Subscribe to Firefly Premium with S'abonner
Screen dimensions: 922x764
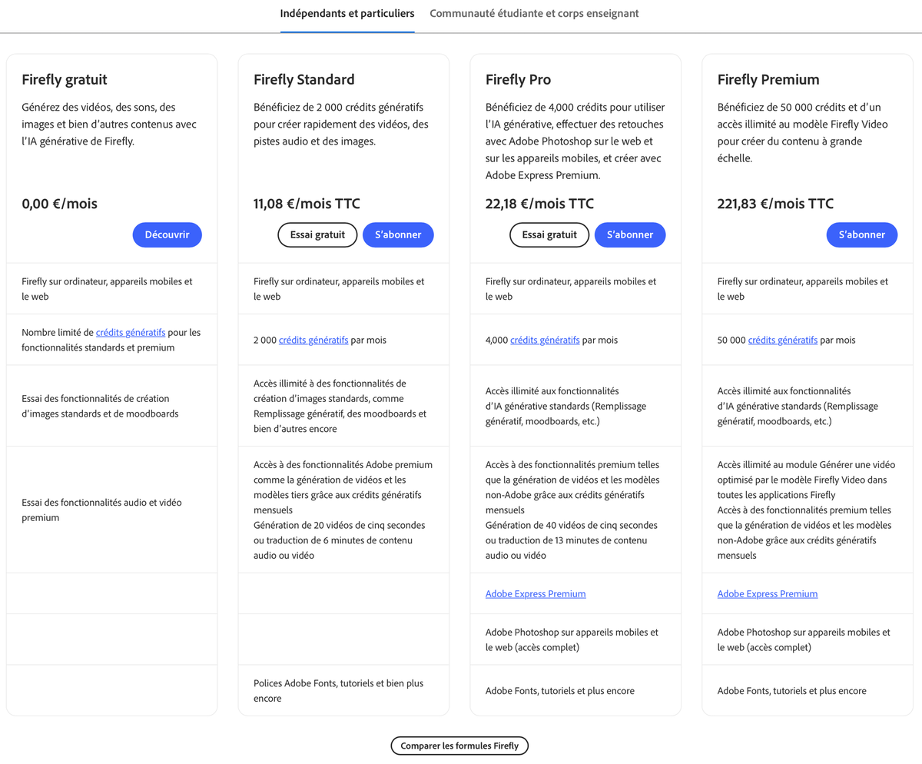(x=861, y=234)
